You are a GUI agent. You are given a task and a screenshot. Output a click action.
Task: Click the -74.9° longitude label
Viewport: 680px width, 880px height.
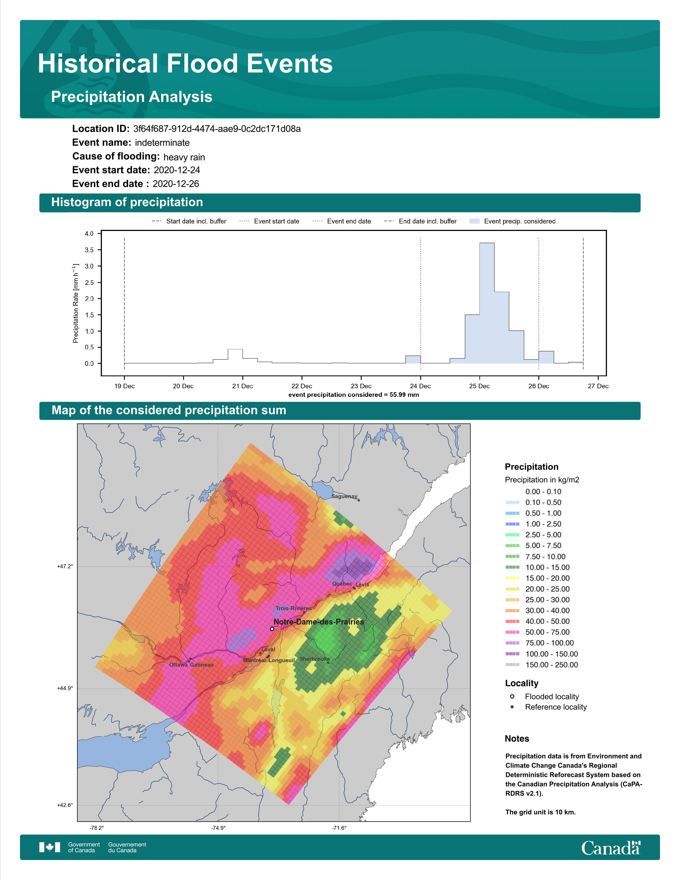click(x=218, y=828)
